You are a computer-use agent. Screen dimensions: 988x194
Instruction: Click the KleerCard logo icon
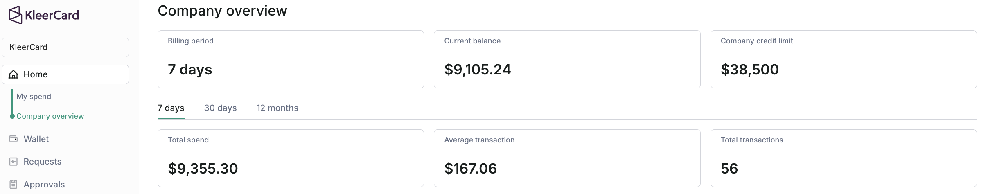click(15, 15)
